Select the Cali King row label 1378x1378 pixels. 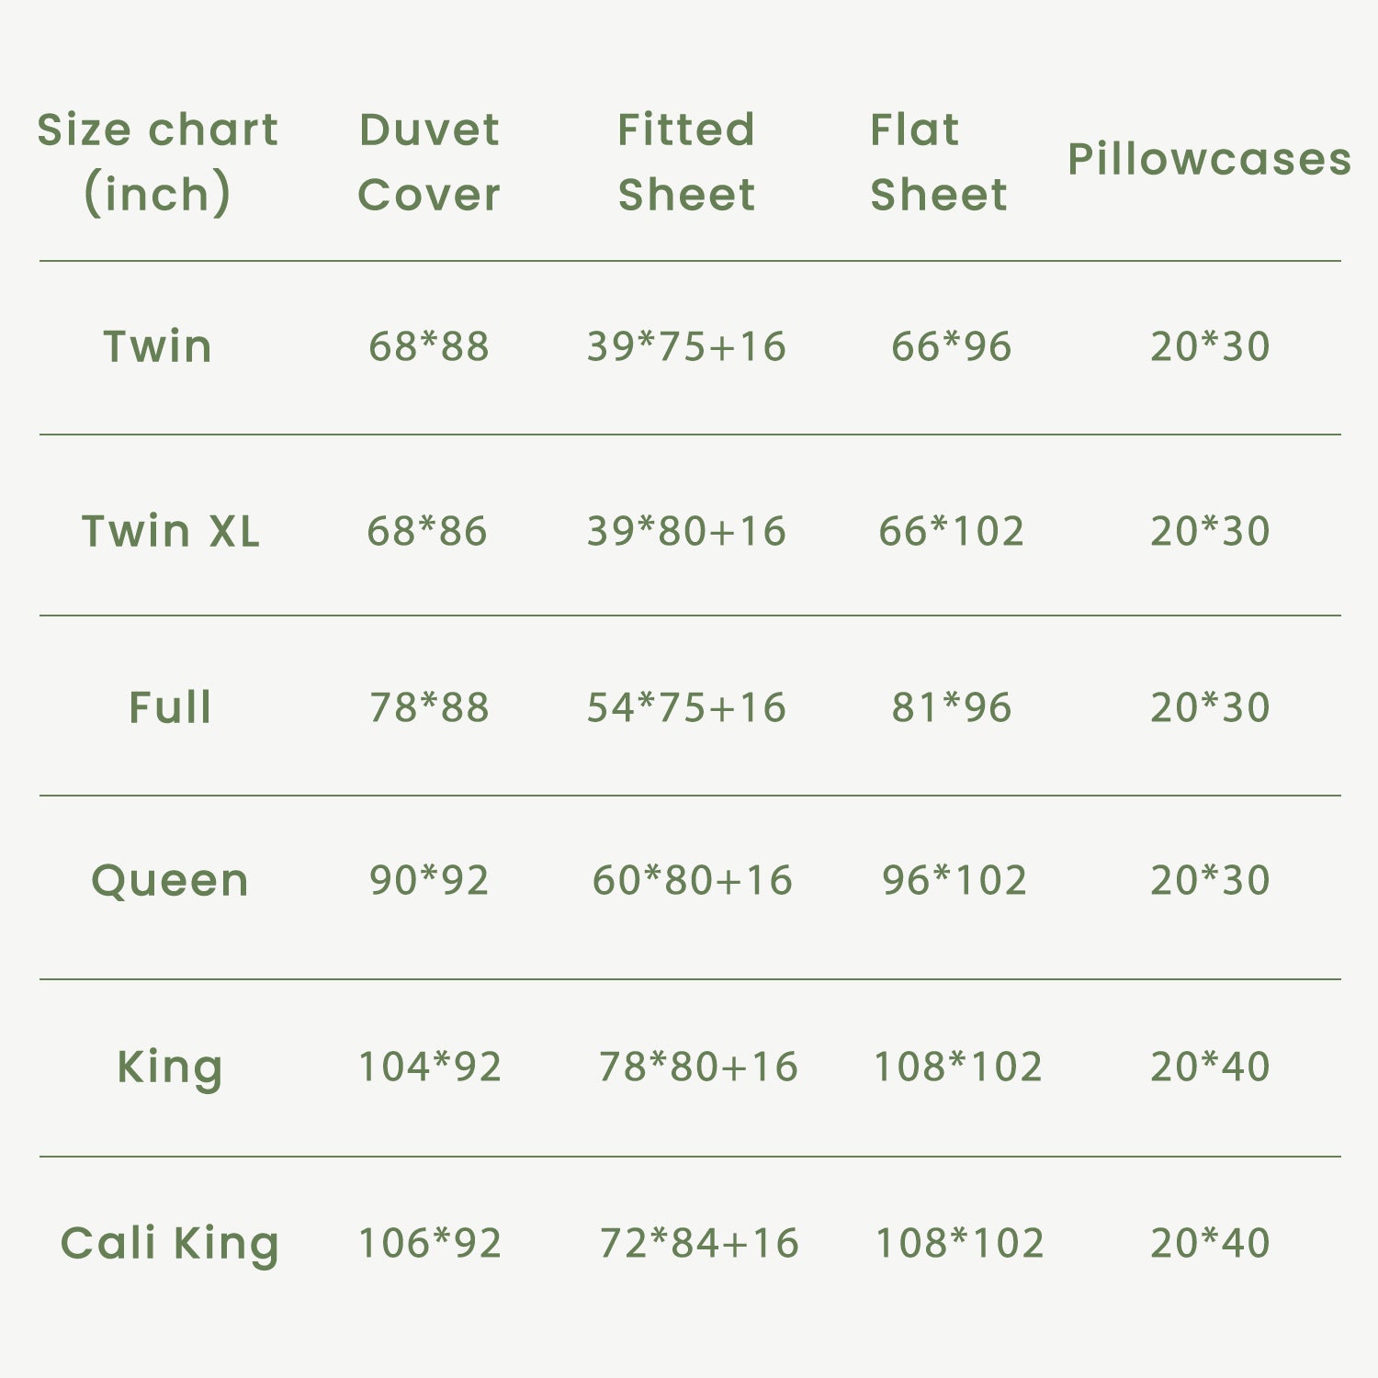coord(170,1244)
